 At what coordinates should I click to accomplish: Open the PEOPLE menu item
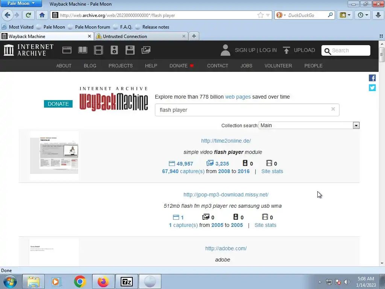tap(313, 65)
